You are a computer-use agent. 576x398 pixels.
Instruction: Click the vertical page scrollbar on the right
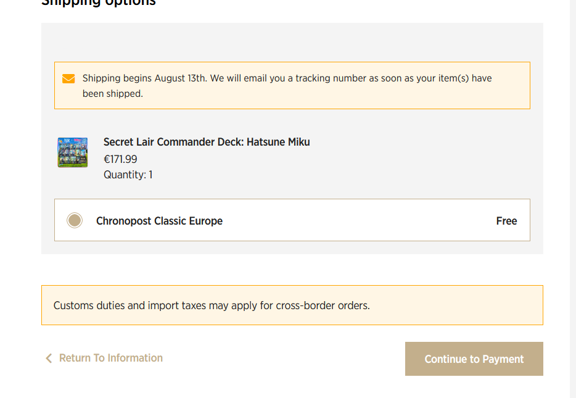573,199
